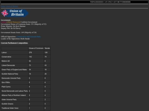Select the Sinn Féin row label
The height and width of the screenshot is (111, 149).
pos(6,82)
